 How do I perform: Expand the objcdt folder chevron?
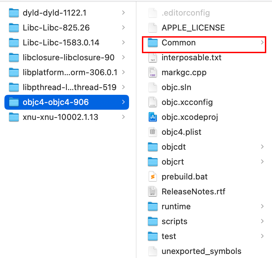coord(262,147)
